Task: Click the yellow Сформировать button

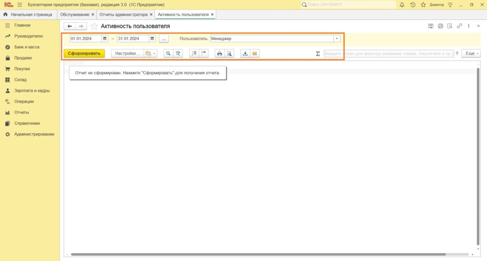Action: click(84, 54)
